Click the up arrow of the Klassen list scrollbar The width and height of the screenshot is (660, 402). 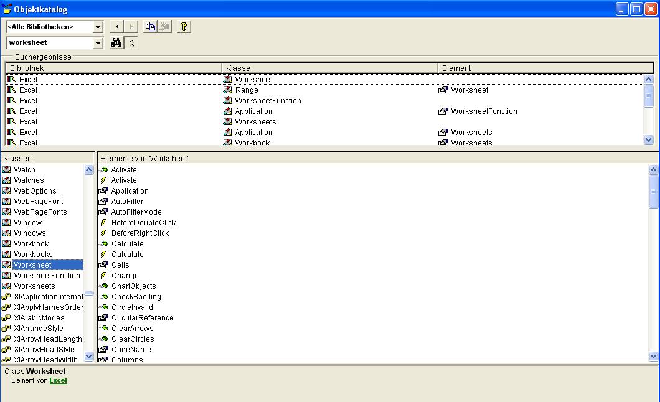[x=88, y=169]
